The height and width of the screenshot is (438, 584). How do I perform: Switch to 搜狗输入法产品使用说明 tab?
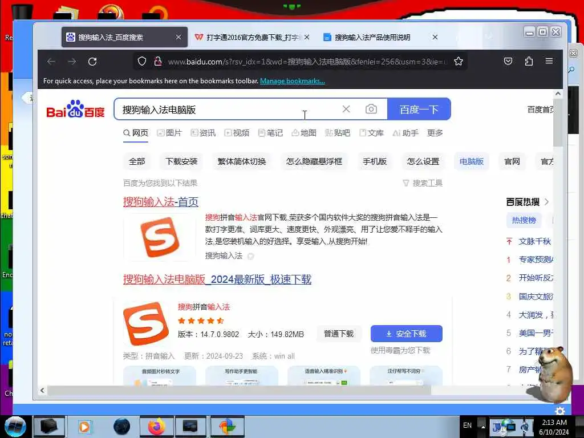372,37
